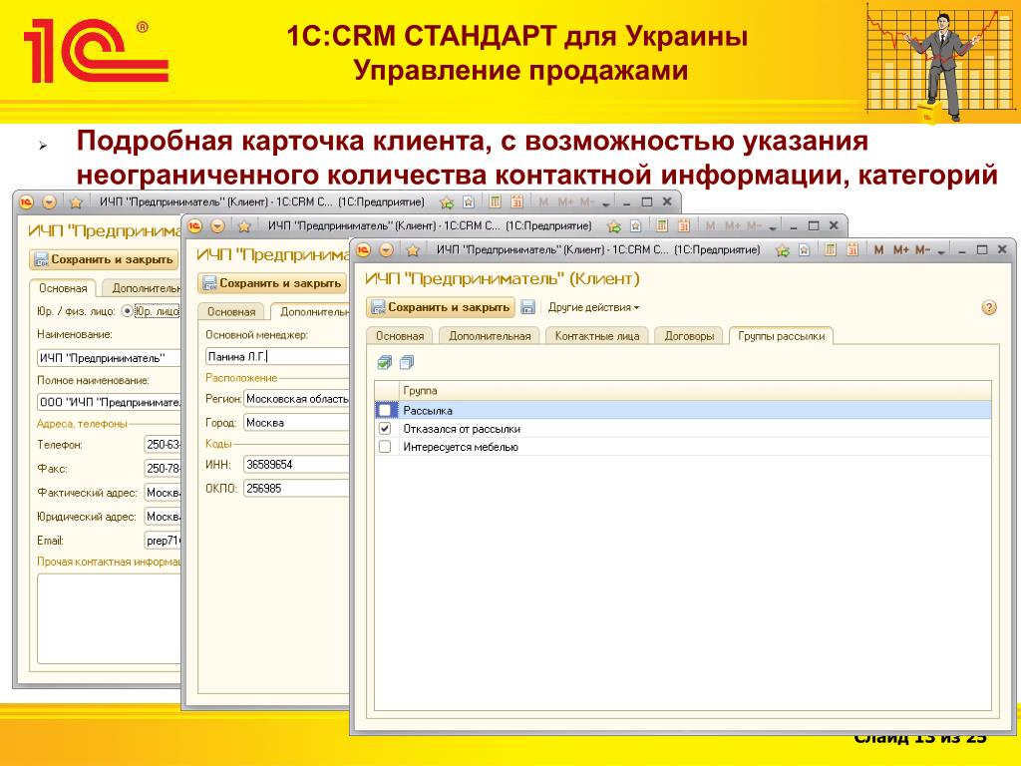Click the uncheck-all groups icon
The image size is (1021, 766).
[407, 363]
